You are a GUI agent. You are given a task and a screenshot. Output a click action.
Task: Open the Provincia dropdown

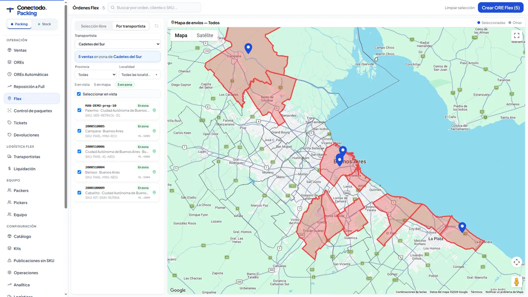point(95,75)
